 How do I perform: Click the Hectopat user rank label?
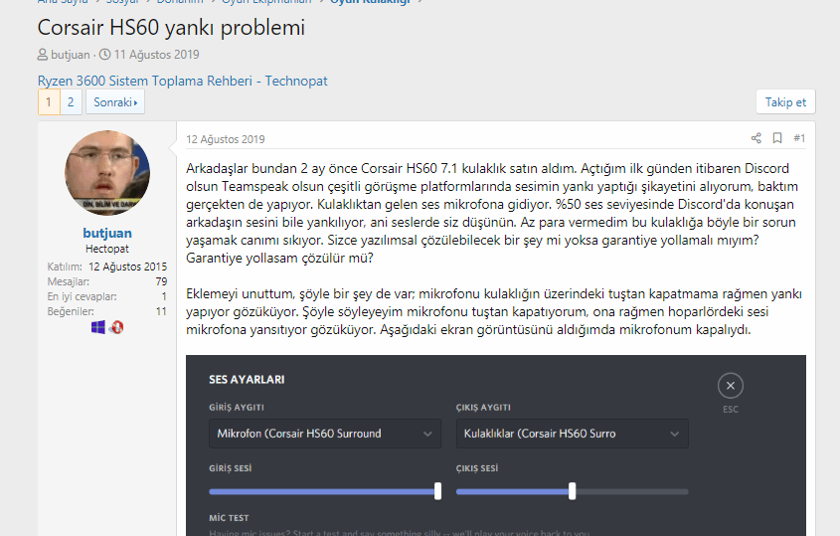pyautogui.click(x=107, y=249)
